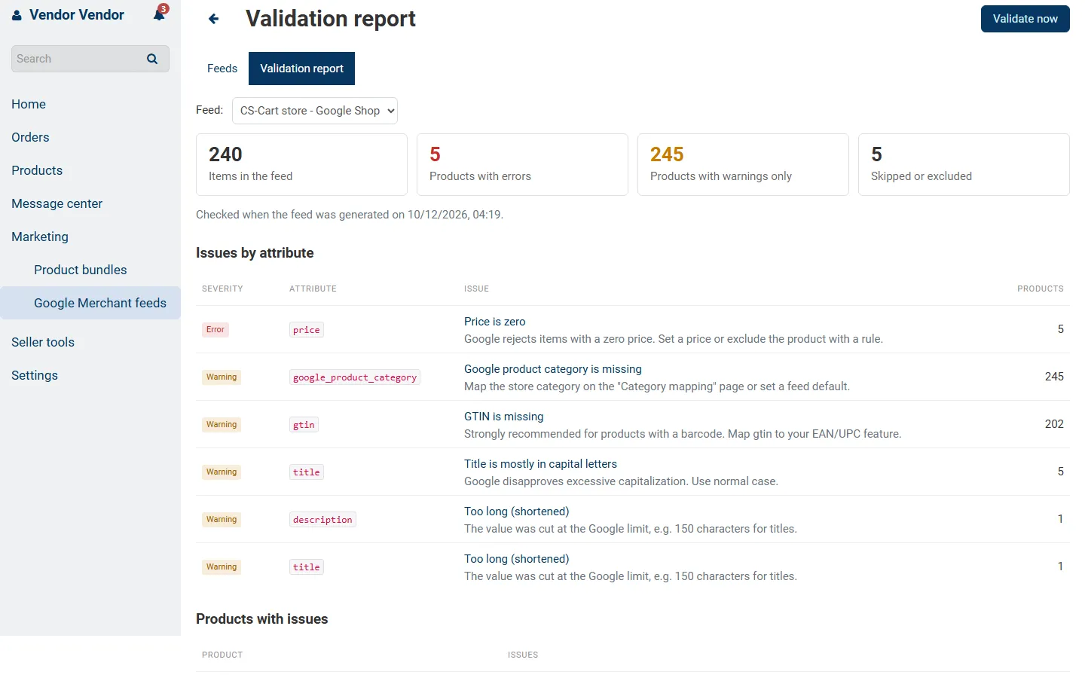Expand Marketing sidebar section

(x=40, y=237)
